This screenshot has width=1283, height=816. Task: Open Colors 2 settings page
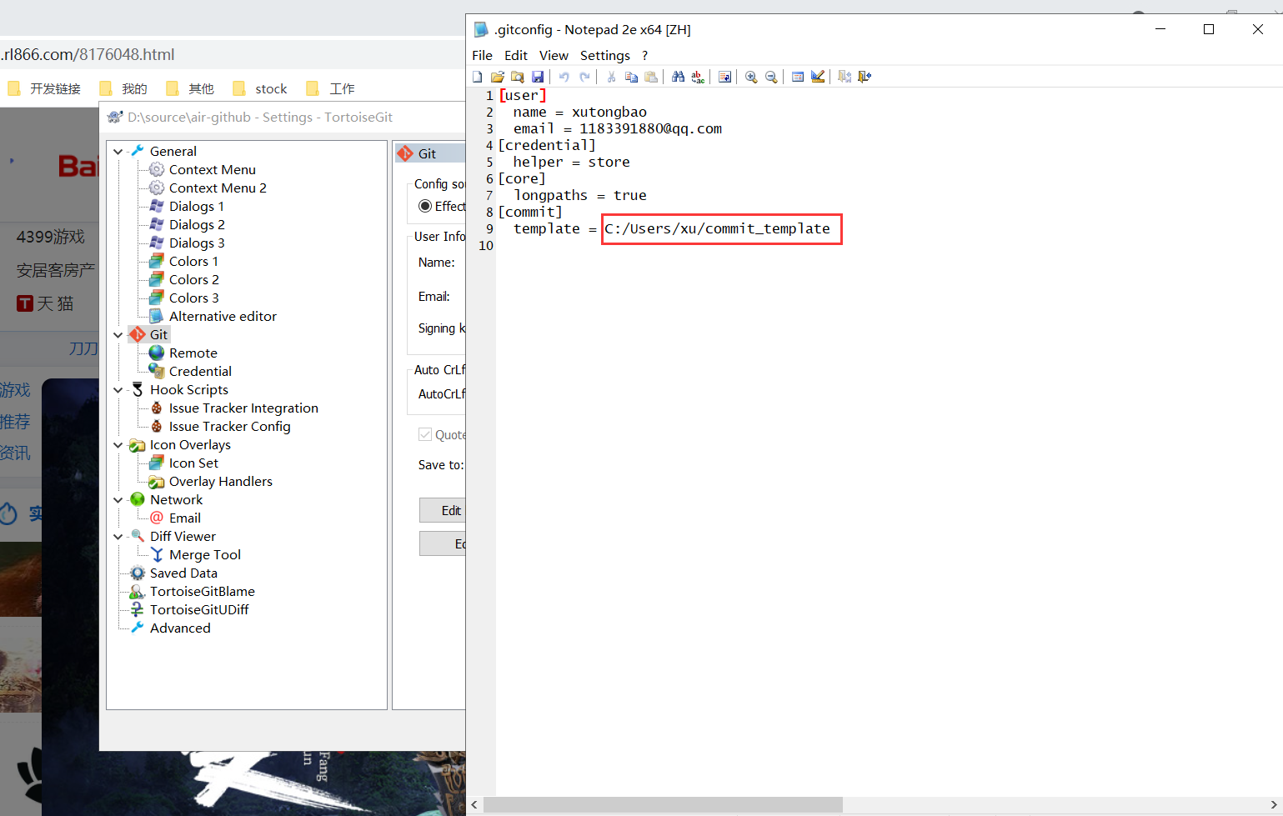(194, 280)
